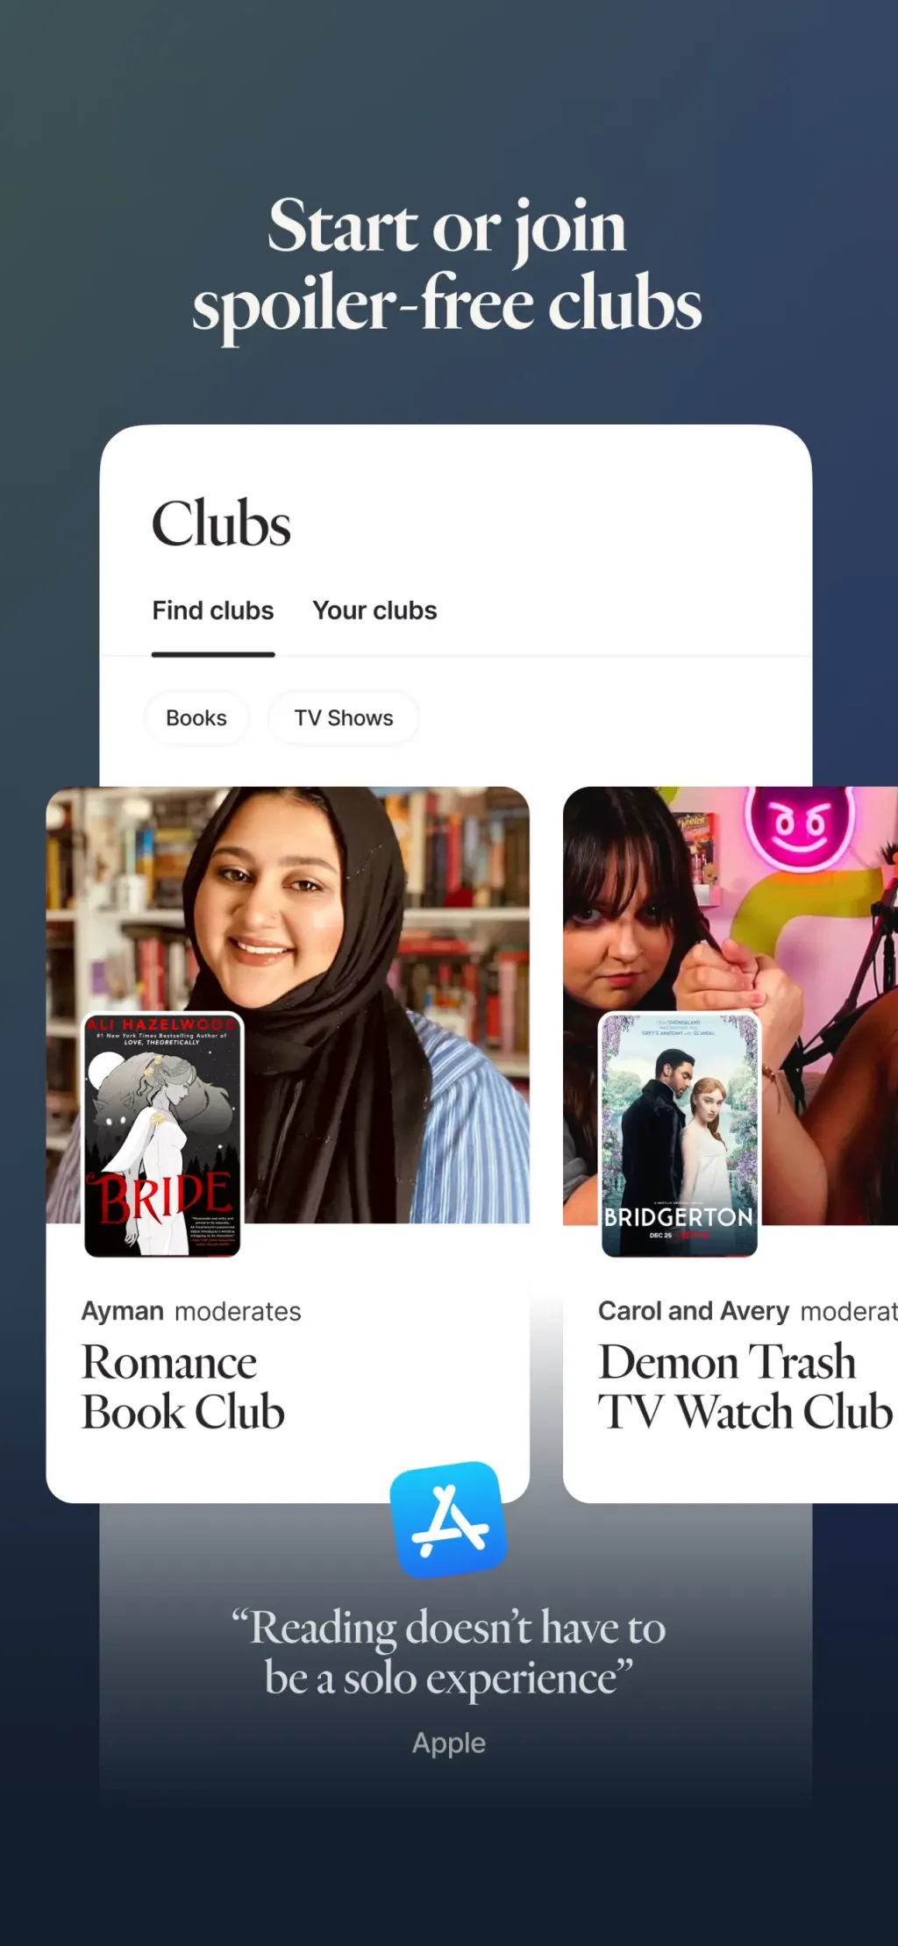Tap the Clubs heading

point(221,524)
